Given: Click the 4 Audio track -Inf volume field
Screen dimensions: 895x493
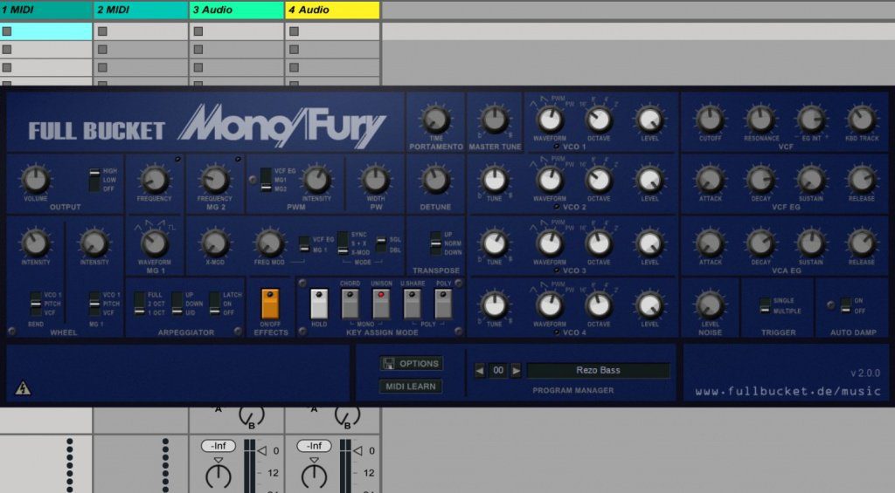Looking at the screenshot, I should pyautogui.click(x=315, y=446).
